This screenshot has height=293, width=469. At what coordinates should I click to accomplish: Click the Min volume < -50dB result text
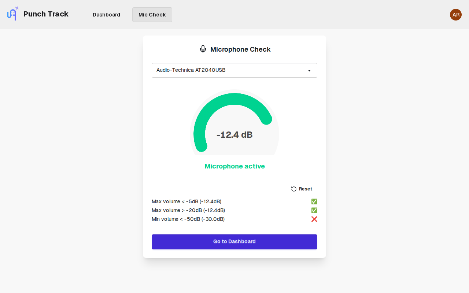(188, 219)
